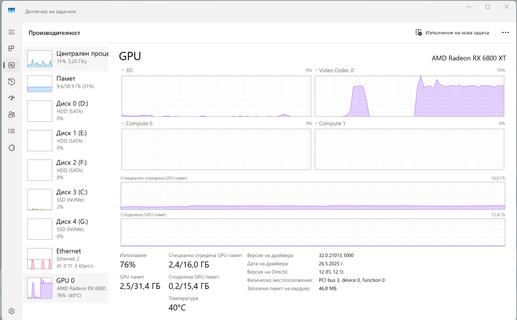Click the Споделена GPU памет graph

[x=313, y=232]
